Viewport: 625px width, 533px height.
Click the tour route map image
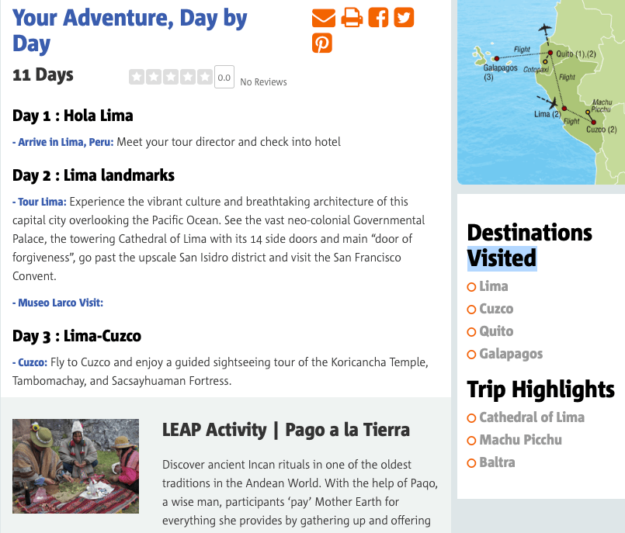coord(541,92)
